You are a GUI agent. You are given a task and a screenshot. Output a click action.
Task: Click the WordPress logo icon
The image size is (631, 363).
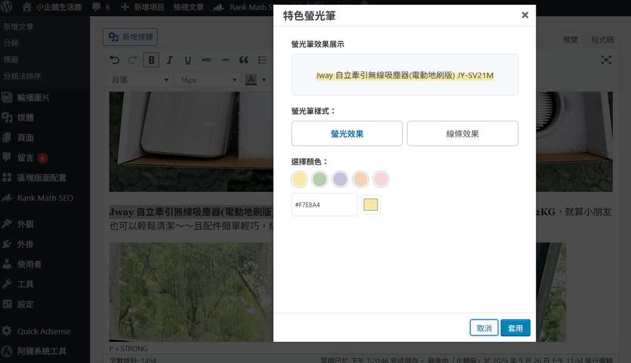click(x=7, y=7)
